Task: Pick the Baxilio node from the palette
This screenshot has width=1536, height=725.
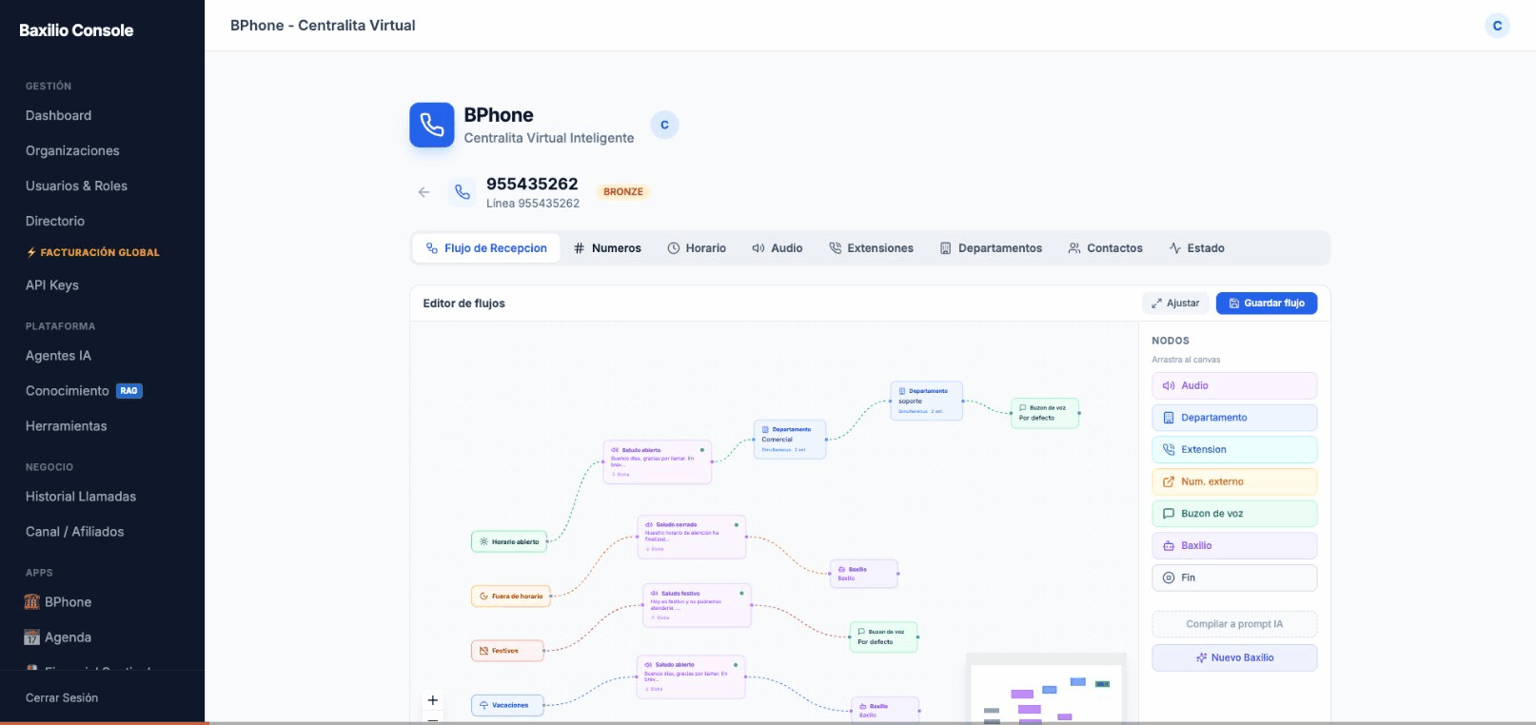Action: point(1234,546)
